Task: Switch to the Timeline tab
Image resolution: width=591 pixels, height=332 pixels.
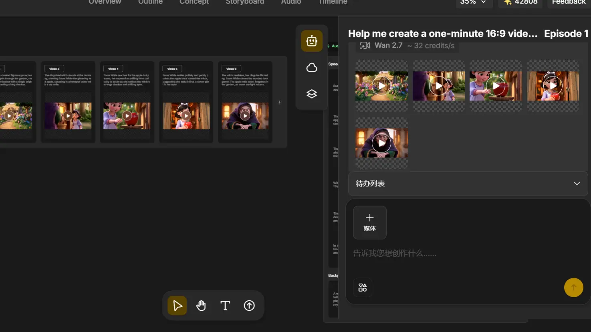Action: tap(333, 2)
